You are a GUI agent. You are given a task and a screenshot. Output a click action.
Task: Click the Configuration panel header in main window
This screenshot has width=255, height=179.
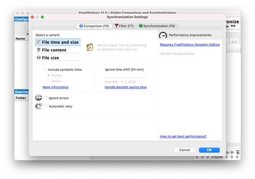coord(22,19)
